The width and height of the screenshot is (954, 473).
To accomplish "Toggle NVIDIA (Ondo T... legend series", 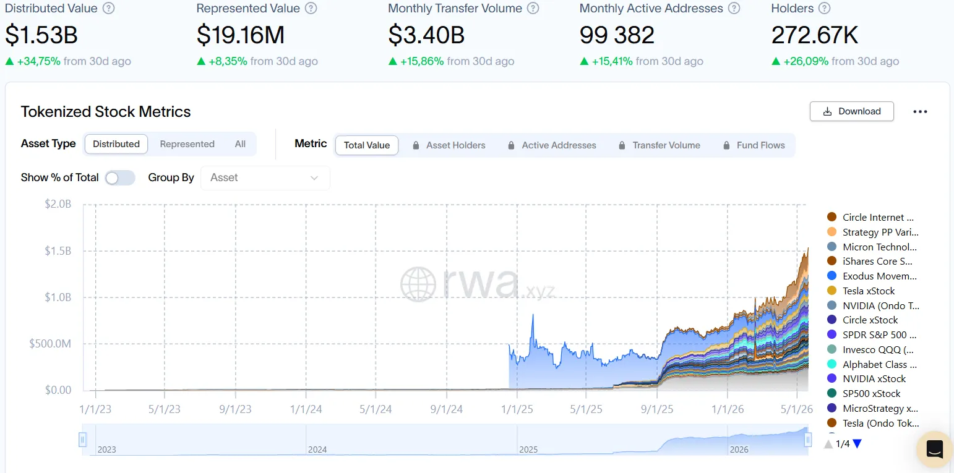I will tap(872, 305).
